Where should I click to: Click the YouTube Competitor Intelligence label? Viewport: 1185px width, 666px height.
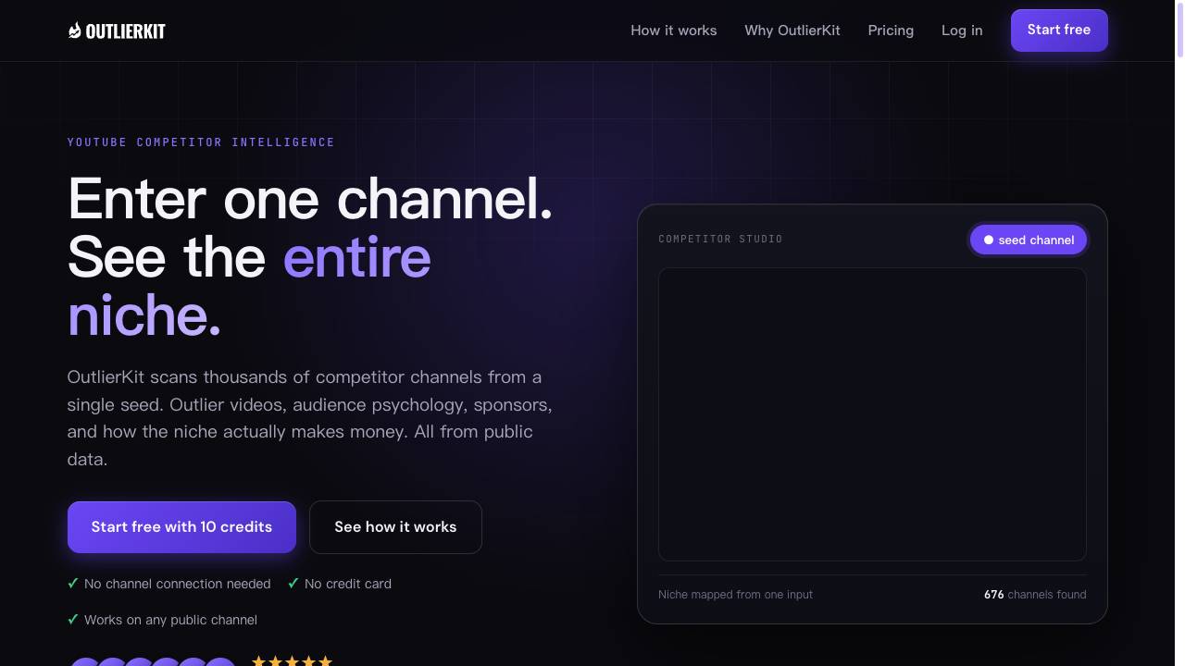point(201,142)
